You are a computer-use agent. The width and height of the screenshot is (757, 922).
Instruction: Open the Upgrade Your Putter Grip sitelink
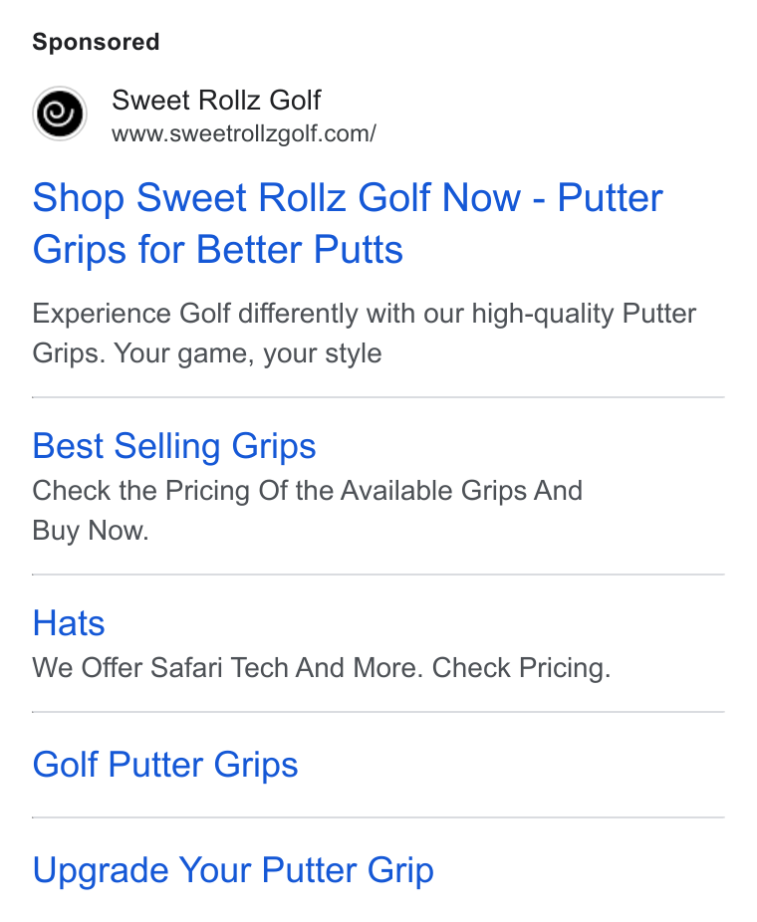click(x=233, y=871)
